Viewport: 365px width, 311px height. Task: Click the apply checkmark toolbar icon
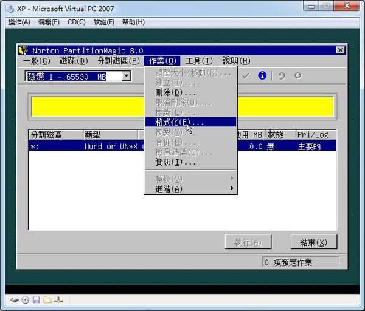pyautogui.click(x=246, y=76)
